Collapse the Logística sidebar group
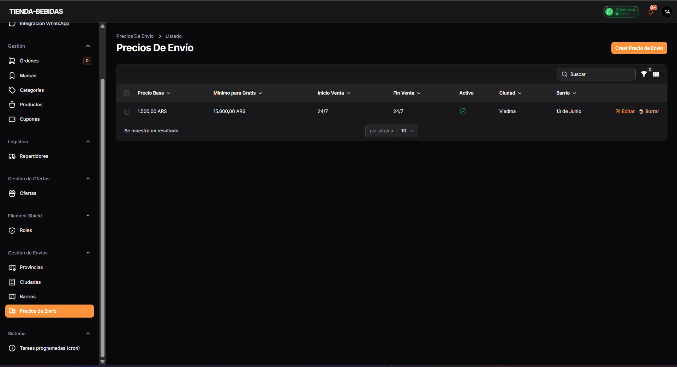The height and width of the screenshot is (367, 677). 88,142
